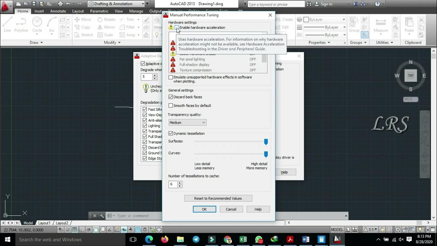Viewport: 437px width, 246px height.
Task: Select the Polyline tool
Action: [x=21, y=25]
